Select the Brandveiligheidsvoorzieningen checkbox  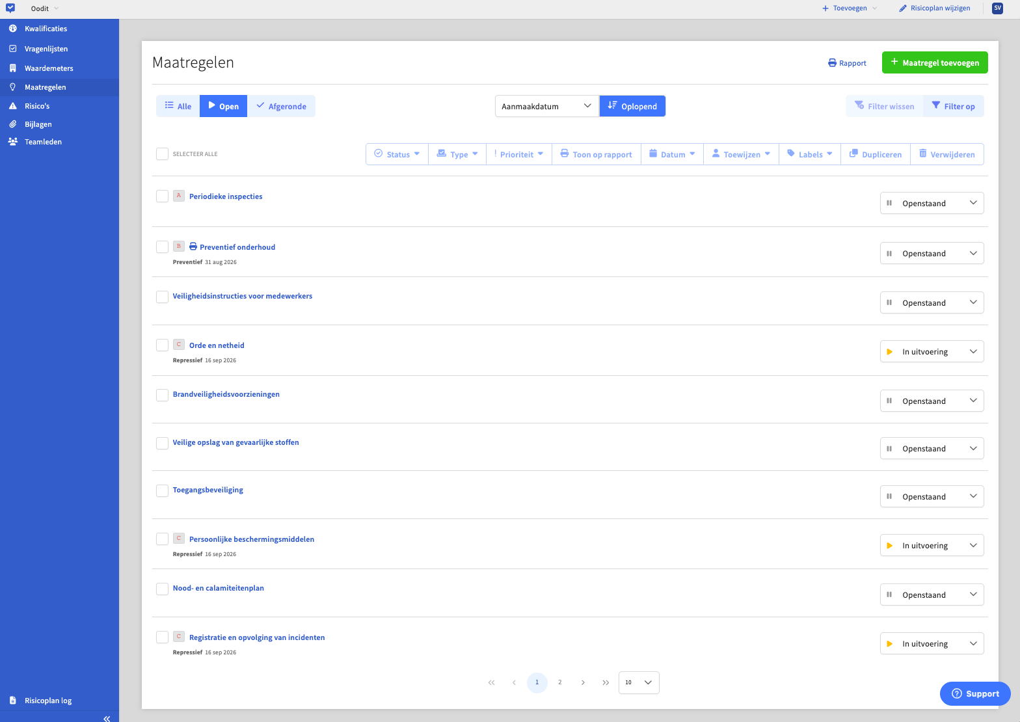pos(163,395)
